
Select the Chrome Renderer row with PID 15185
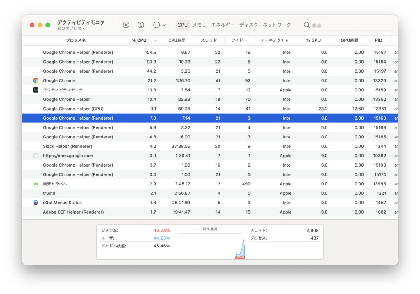click(210, 137)
